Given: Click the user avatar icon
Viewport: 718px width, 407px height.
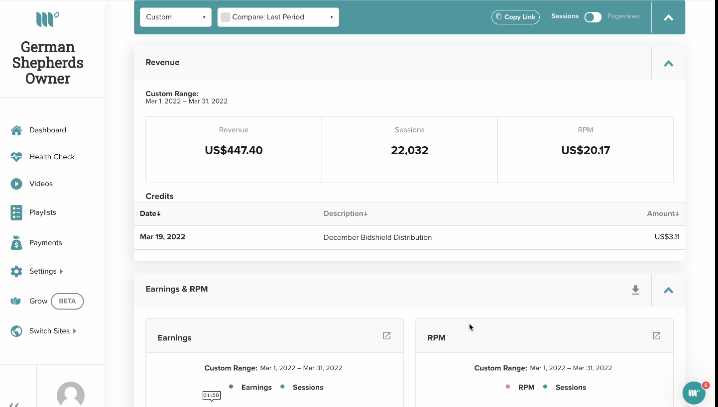Looking at the screenshot, I should (71, 395).
